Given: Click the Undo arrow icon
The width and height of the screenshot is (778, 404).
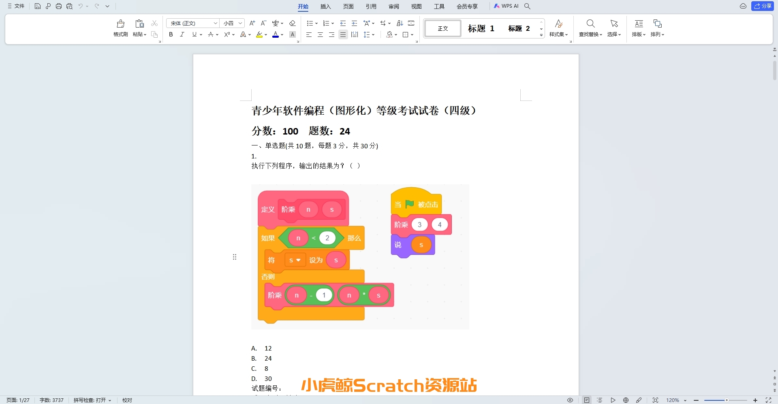Looking at the screenshot, I should 80,6.
